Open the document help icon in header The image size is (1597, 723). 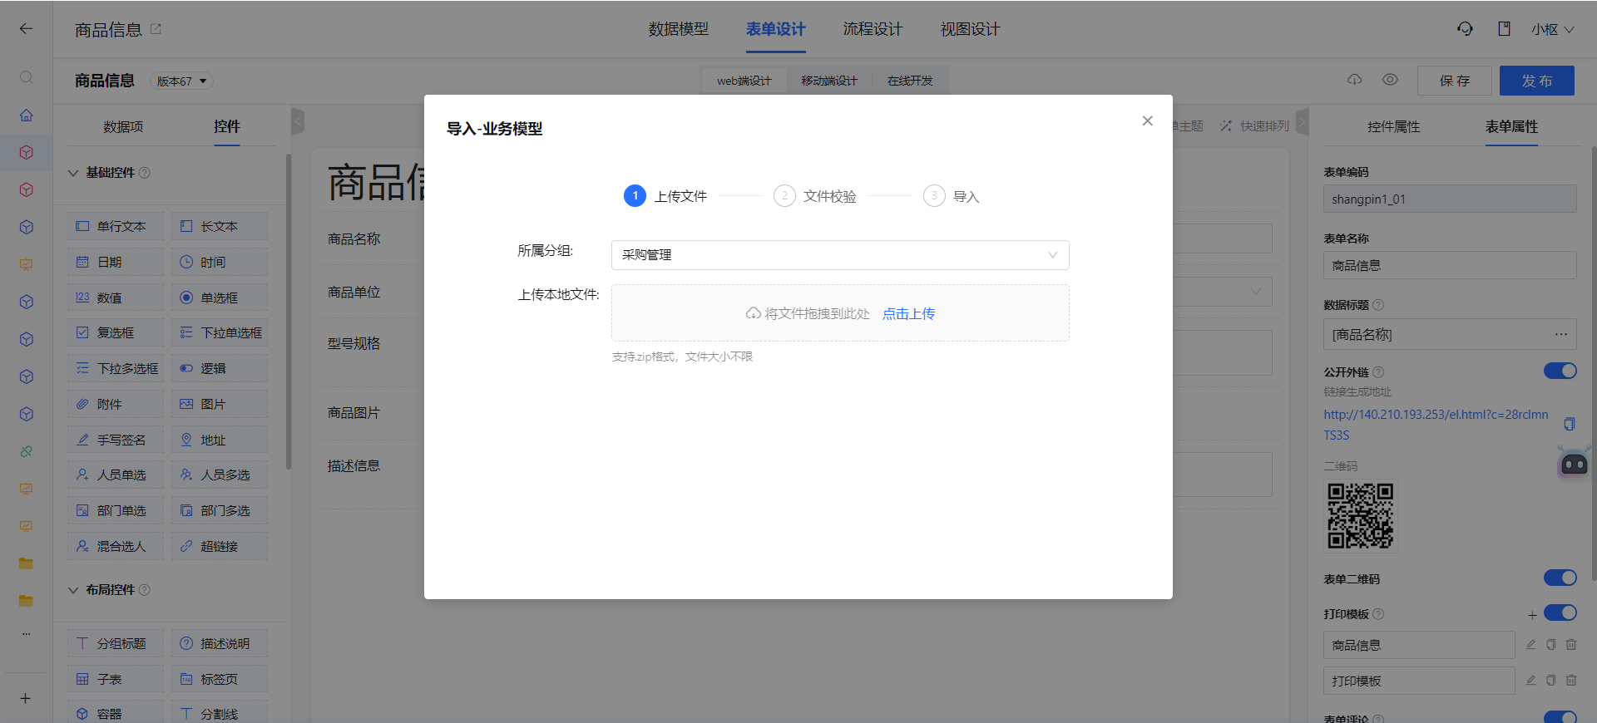(x=1504, y=28)
